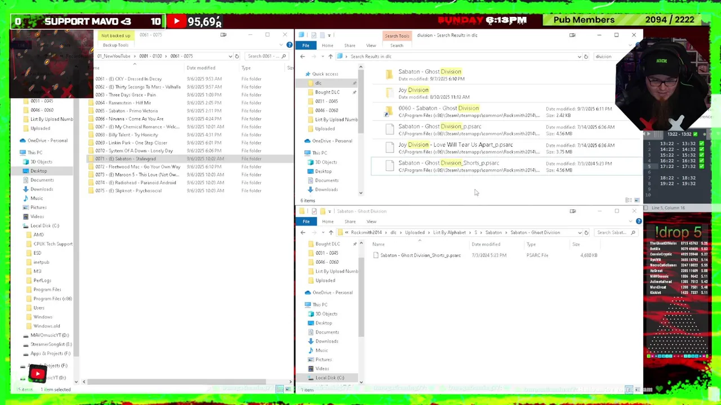This screenshot has width=721, height=405.
Task: Switch search results to details view icon
Action: (629, 200)
